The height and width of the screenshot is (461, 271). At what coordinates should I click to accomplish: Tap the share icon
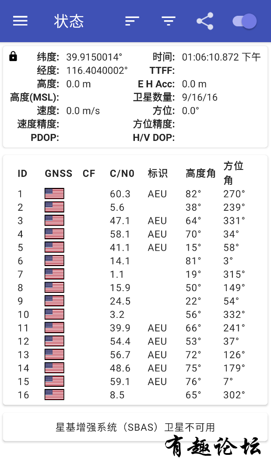205,21
